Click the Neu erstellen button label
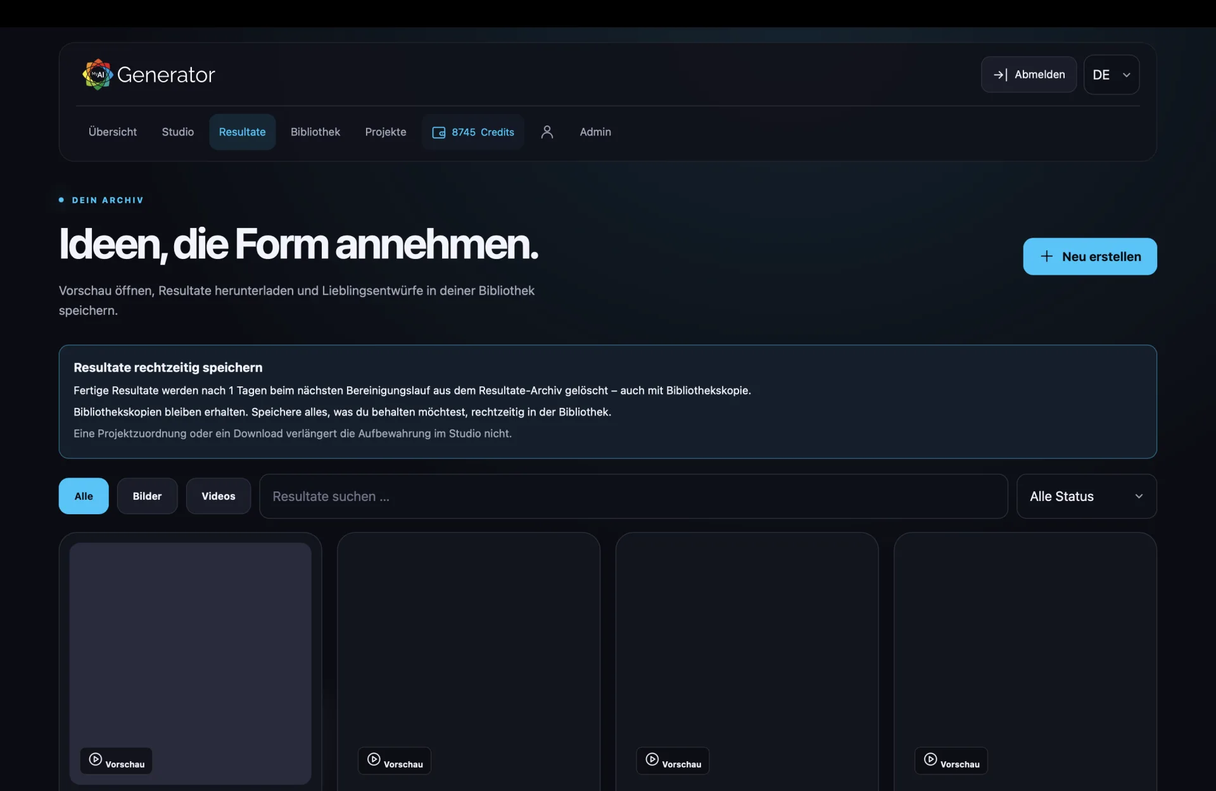The image size is (1216, 791). [1101, 256]
